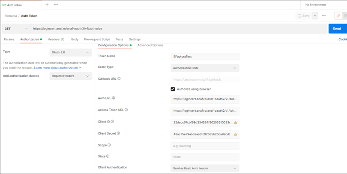The height and width of the screenshot is (174, 347).
Task: Expand the OAuth 2.0 Type dropdown
Action: pos(70,53)
